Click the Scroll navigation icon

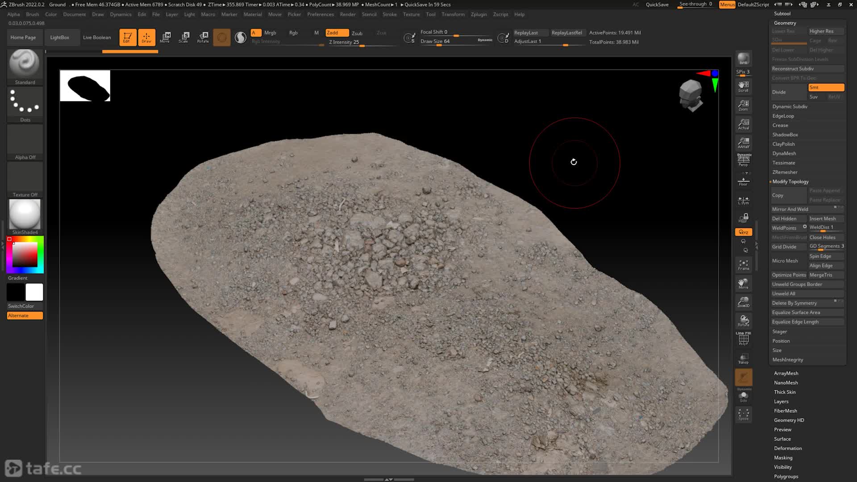pyautogui.click(x=743, y=86)
